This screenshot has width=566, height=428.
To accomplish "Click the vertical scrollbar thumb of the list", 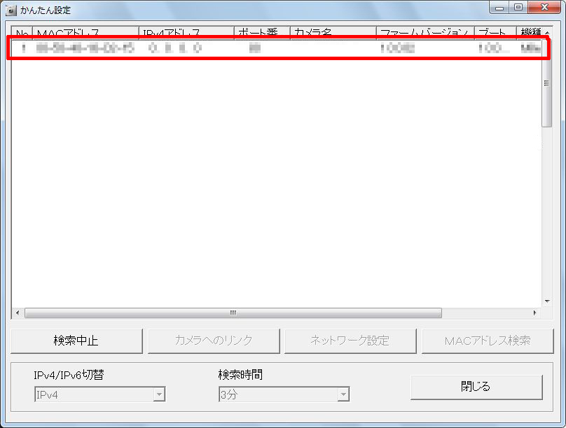I will point(546,83).
